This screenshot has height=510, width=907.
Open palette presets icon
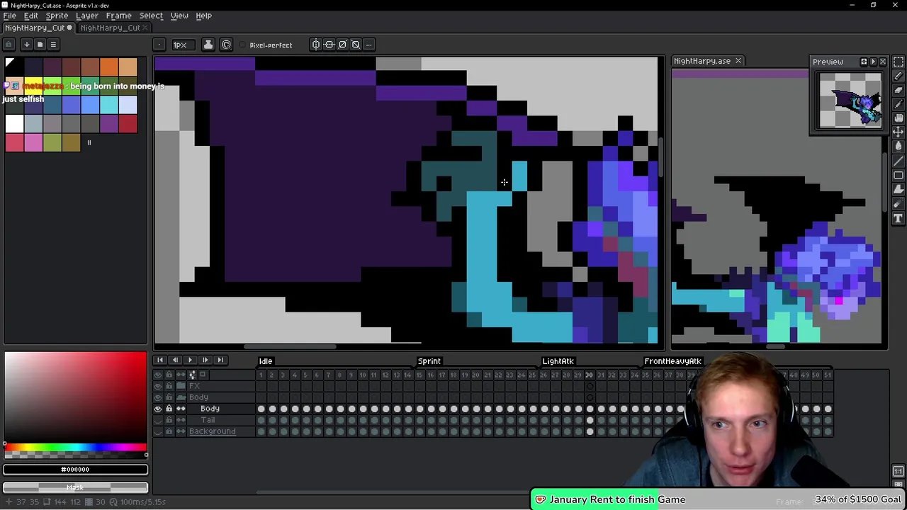[x=40, y=45]
